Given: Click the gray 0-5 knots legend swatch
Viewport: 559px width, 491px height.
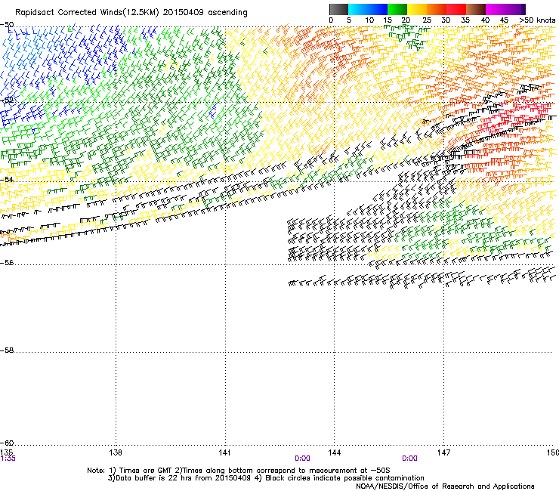Looking at the screenshot, I should click(x=338, y=9).
